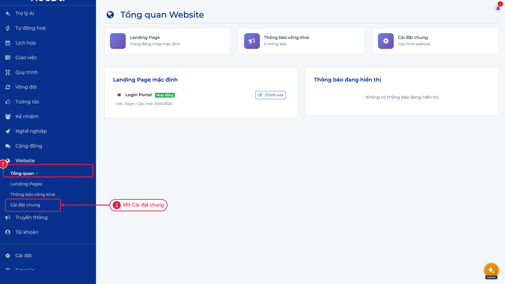
Task: Click the gear icon on Cài đặt chung card
Action: pyautogui.click(x=386, y=41)
